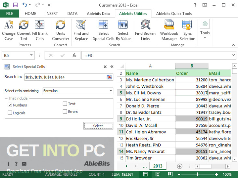This screenshot has height=178, width=238.
Task: Run Find Broken Links tool
Action: pos(145,30)
